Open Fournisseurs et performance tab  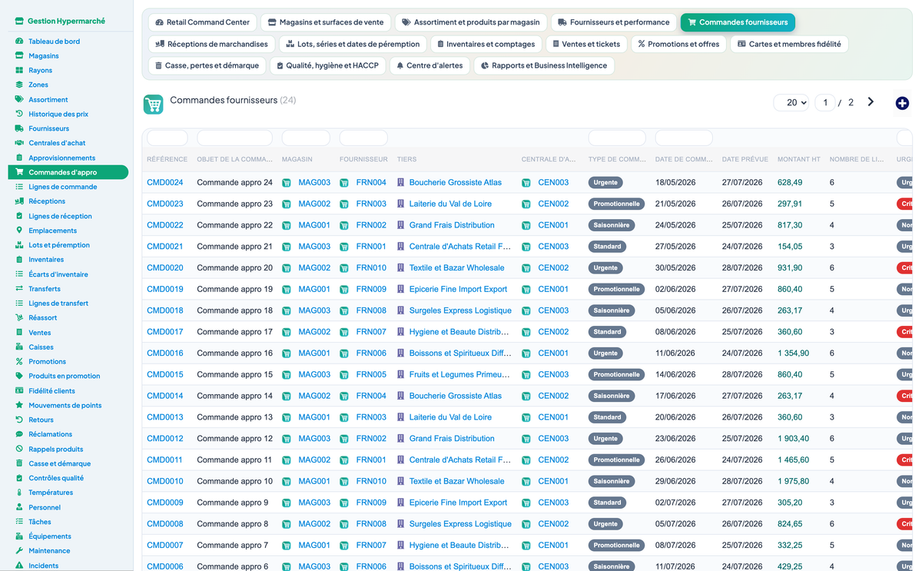pos(613,22)
